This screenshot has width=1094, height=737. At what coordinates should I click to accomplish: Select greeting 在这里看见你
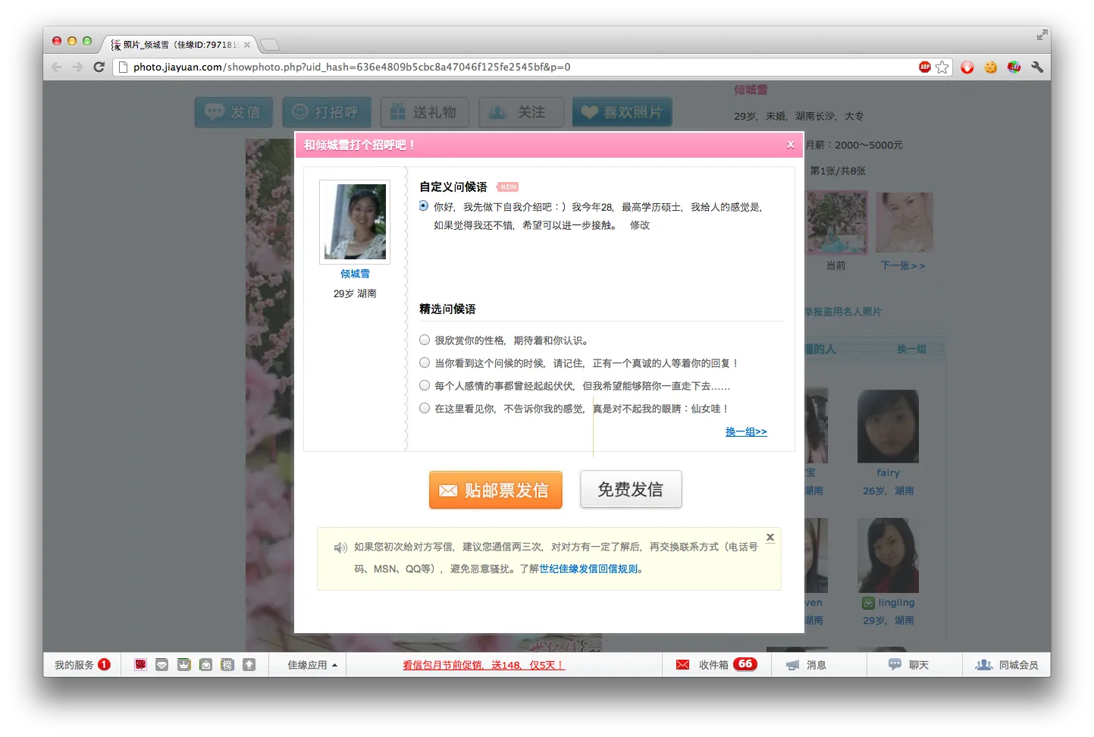[425, 408]
